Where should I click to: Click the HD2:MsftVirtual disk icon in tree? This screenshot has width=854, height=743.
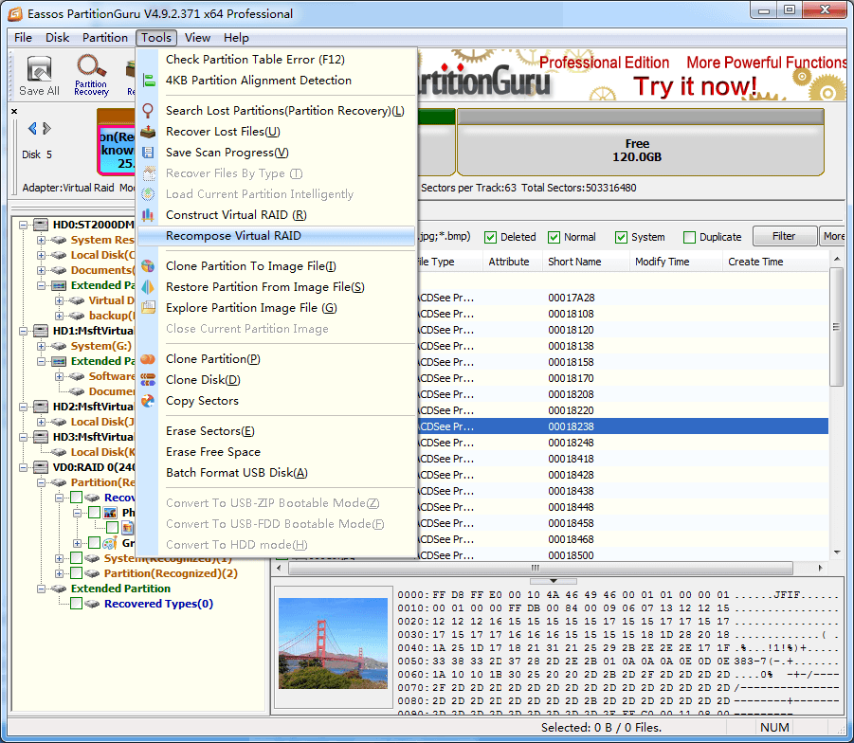(x=41, y=407)
